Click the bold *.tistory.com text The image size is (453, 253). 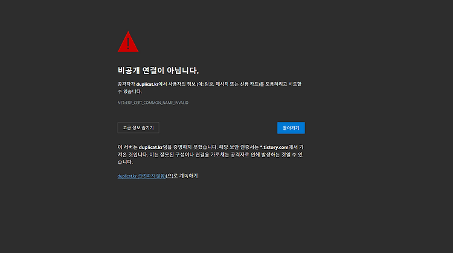[274, 147]
